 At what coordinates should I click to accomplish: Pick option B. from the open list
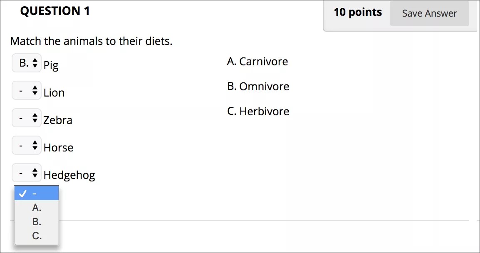(37, 222)
